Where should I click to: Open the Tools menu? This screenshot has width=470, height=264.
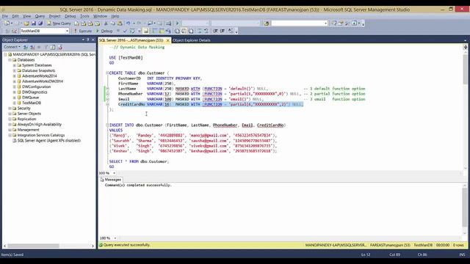point(84,16)
